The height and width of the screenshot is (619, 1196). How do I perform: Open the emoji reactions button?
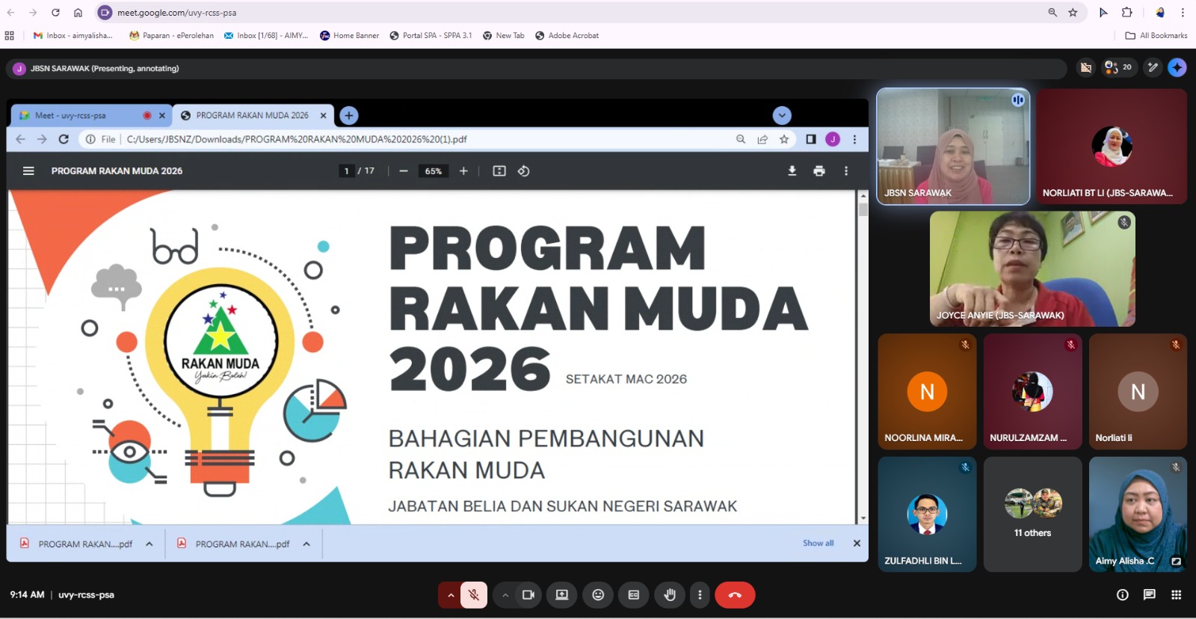598,595
